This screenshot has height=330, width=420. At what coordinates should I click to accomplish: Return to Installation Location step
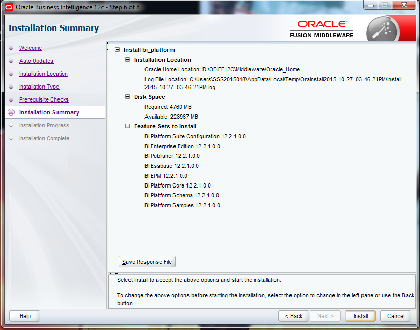[x=44, y=74]
